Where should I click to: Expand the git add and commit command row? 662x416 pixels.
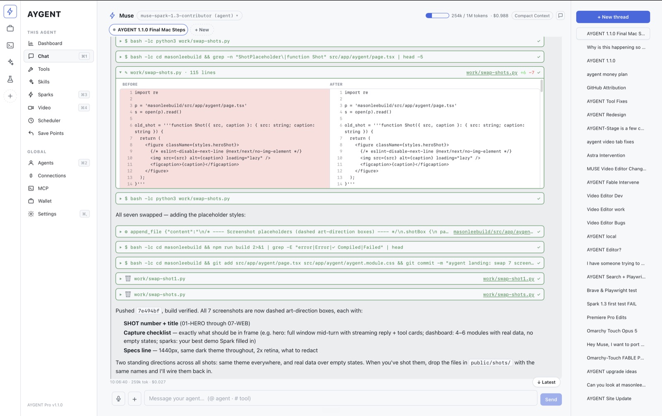pos(330,263)
